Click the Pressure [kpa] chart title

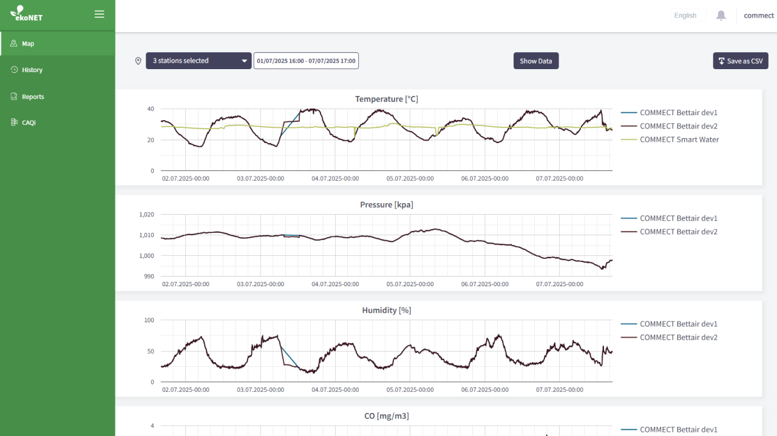[x=387, y=204]
